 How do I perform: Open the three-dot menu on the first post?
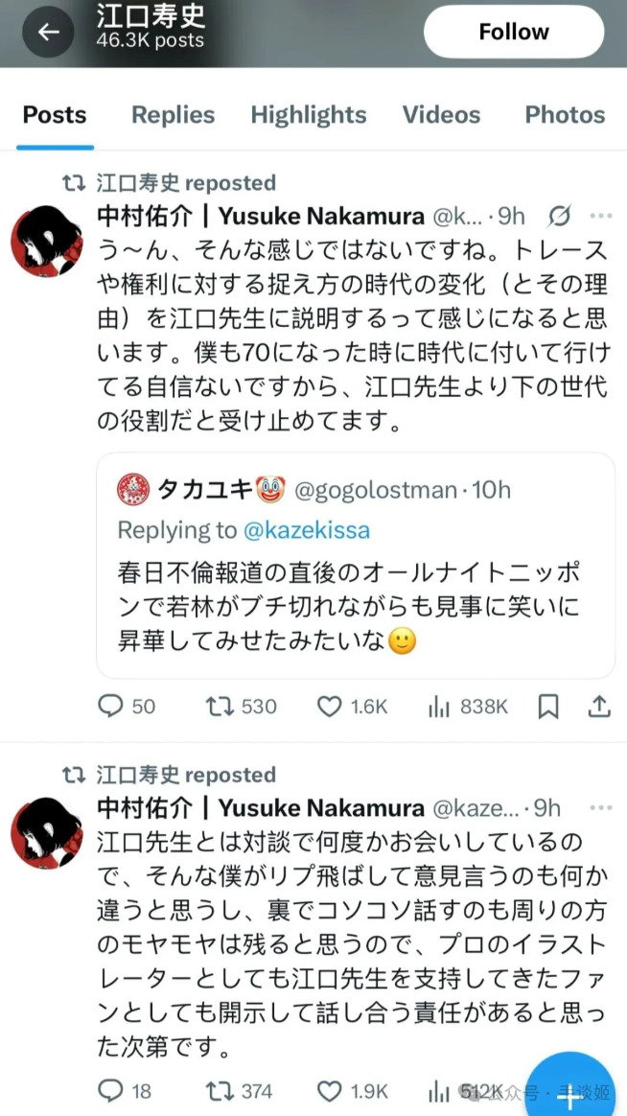click(x=600, y=216)
